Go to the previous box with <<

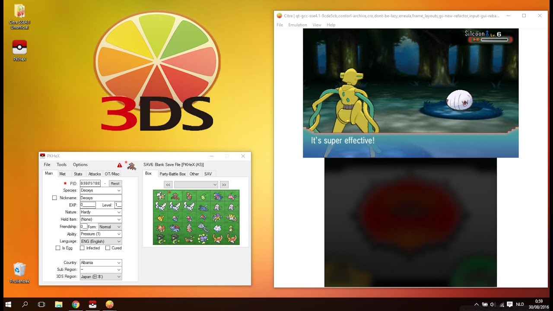pyautogui.click(x=168, y=184)
